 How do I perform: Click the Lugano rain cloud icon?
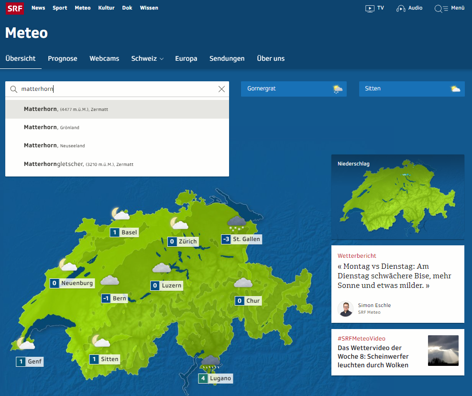[x=210, y=362]
